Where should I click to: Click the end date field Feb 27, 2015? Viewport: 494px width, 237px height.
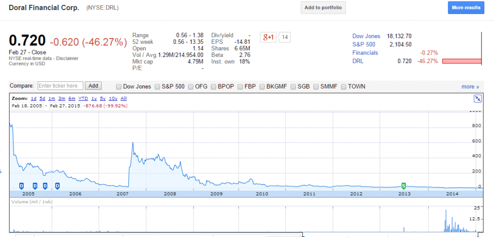(x=65, y=106)
